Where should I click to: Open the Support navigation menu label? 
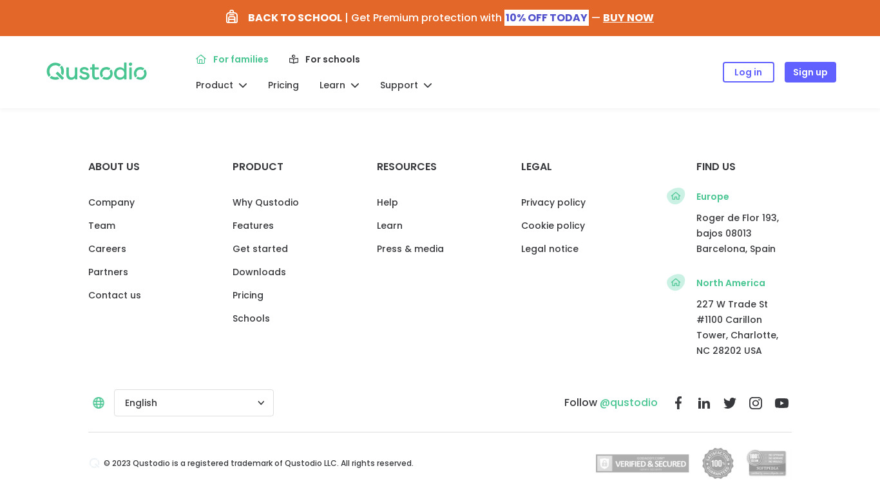399,85
